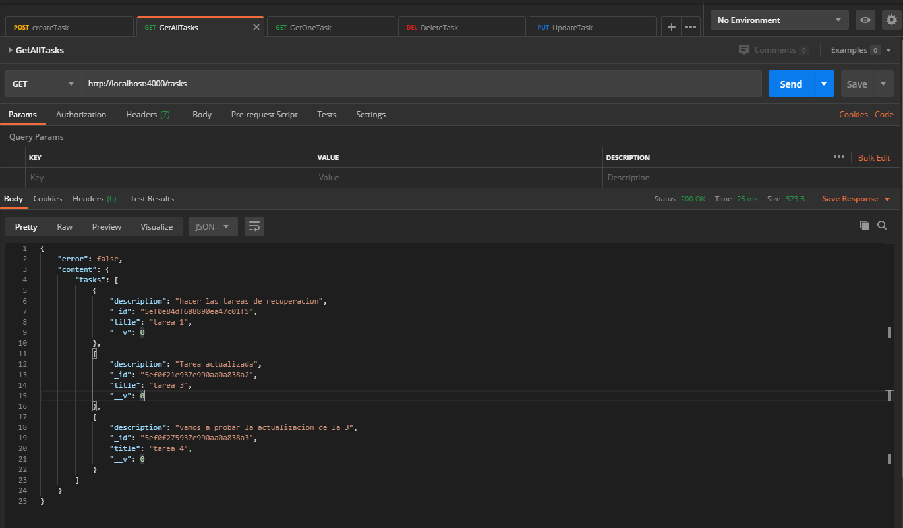Open the JSON format dropdown
Screen dimensions: 903x528
click(214, 226)
